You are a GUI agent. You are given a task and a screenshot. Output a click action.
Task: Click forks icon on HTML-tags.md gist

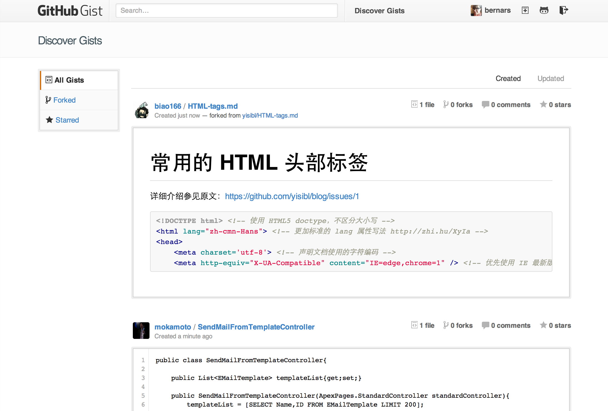tap(446, 105)
